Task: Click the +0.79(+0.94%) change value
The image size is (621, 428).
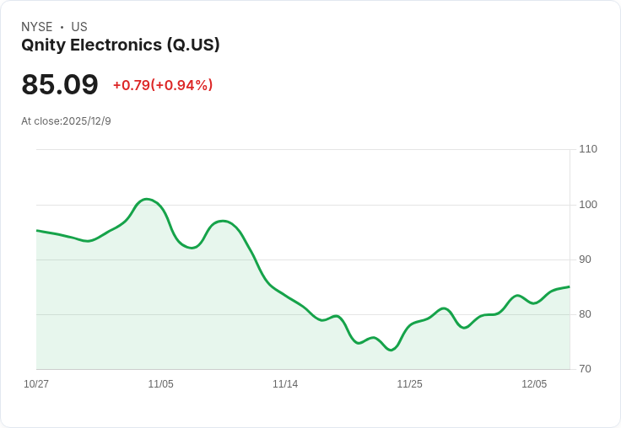Action: 163,85
